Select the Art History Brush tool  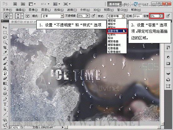click(x=5, y=73)
